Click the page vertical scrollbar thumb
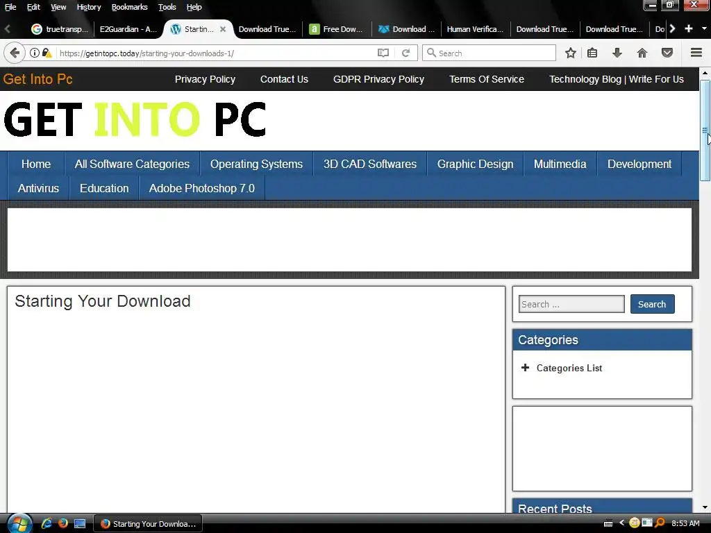The image size is (711, 533). pos(705,130)
